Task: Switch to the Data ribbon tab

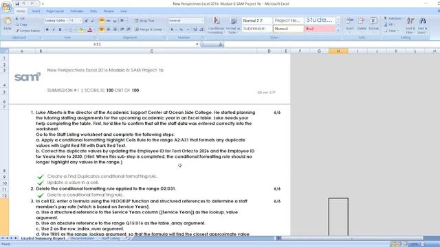Action: pyautogui.click(x=93, y=11)
